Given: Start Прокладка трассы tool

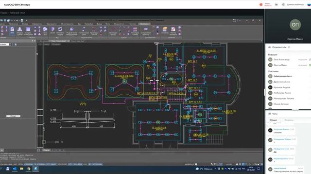Looking at the screenshot, I should point(113,31).
